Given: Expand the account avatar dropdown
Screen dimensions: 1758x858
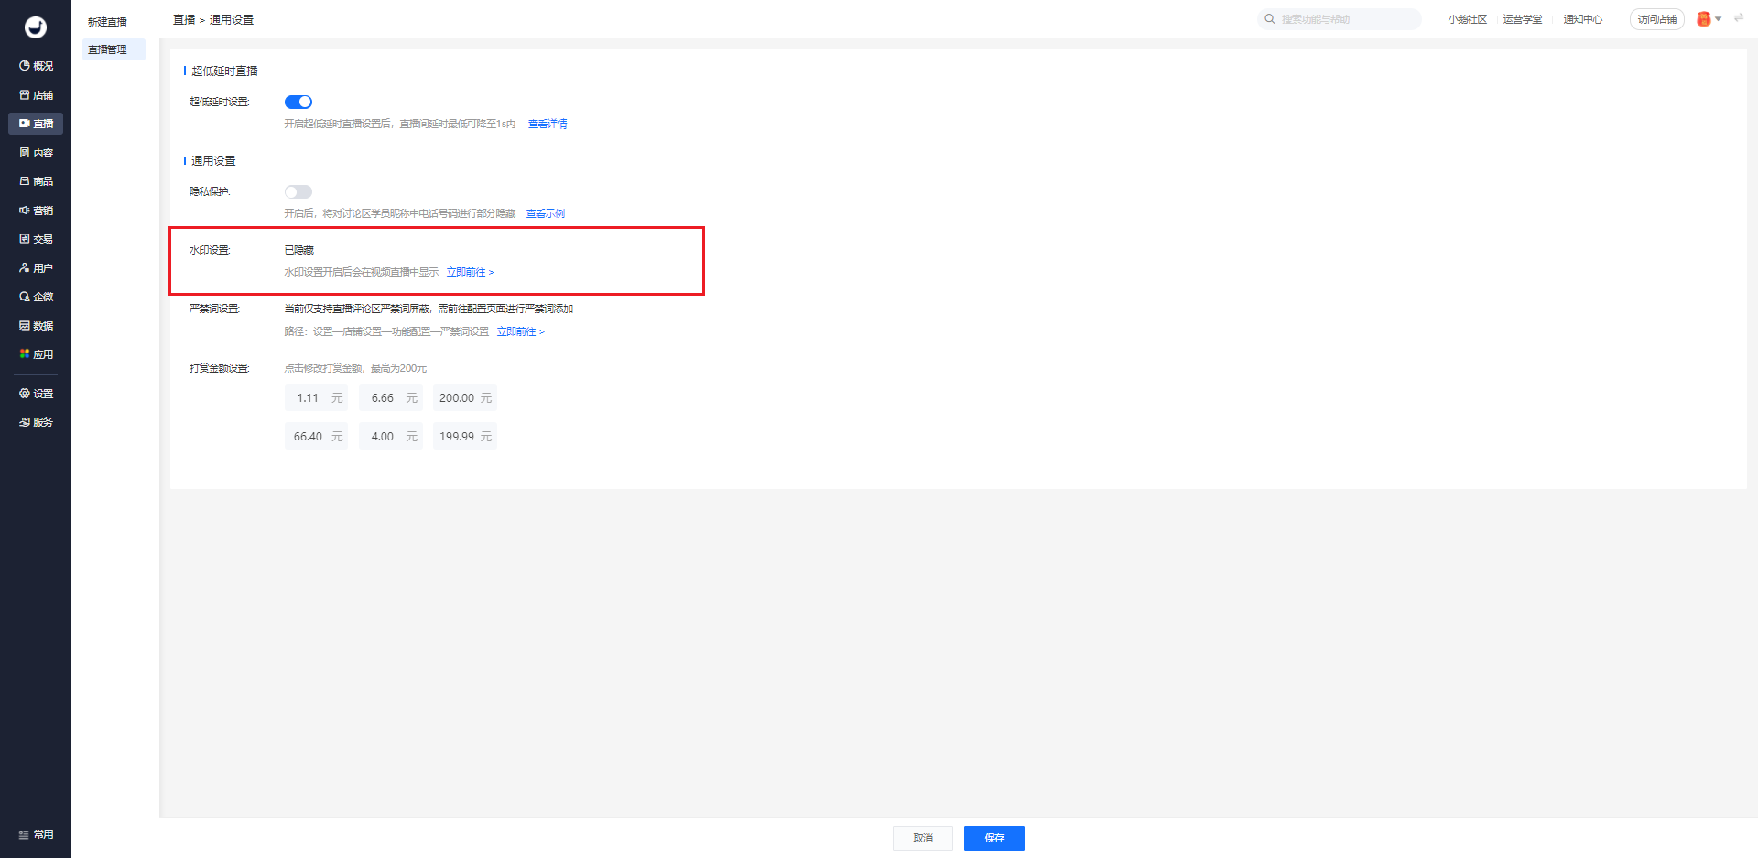Looking at the screenshot, I should pos(1709,19).
